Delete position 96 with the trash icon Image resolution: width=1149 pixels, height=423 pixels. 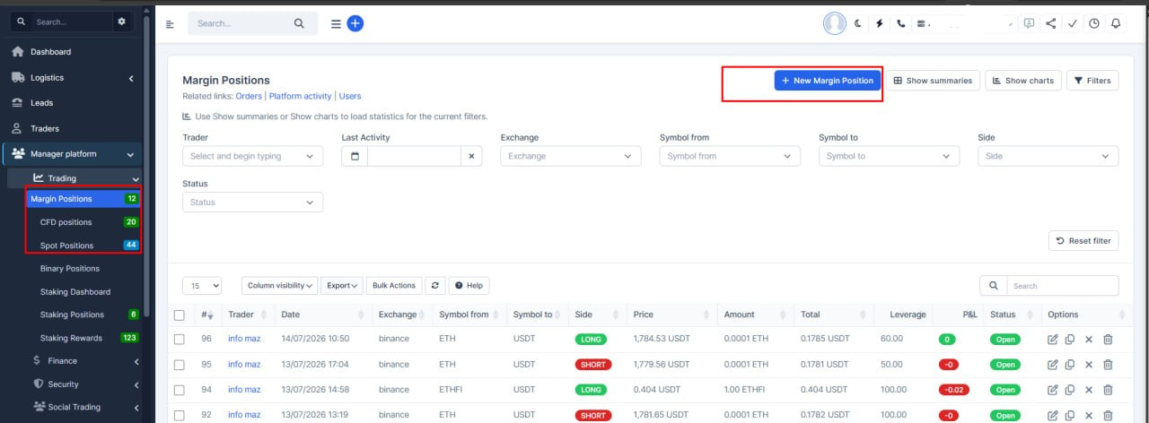(x=1108, y=340)
